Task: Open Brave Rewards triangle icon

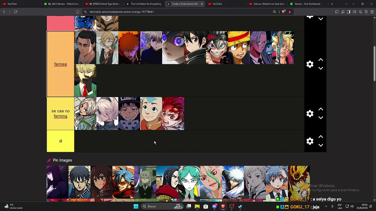Action: point(290,12)
